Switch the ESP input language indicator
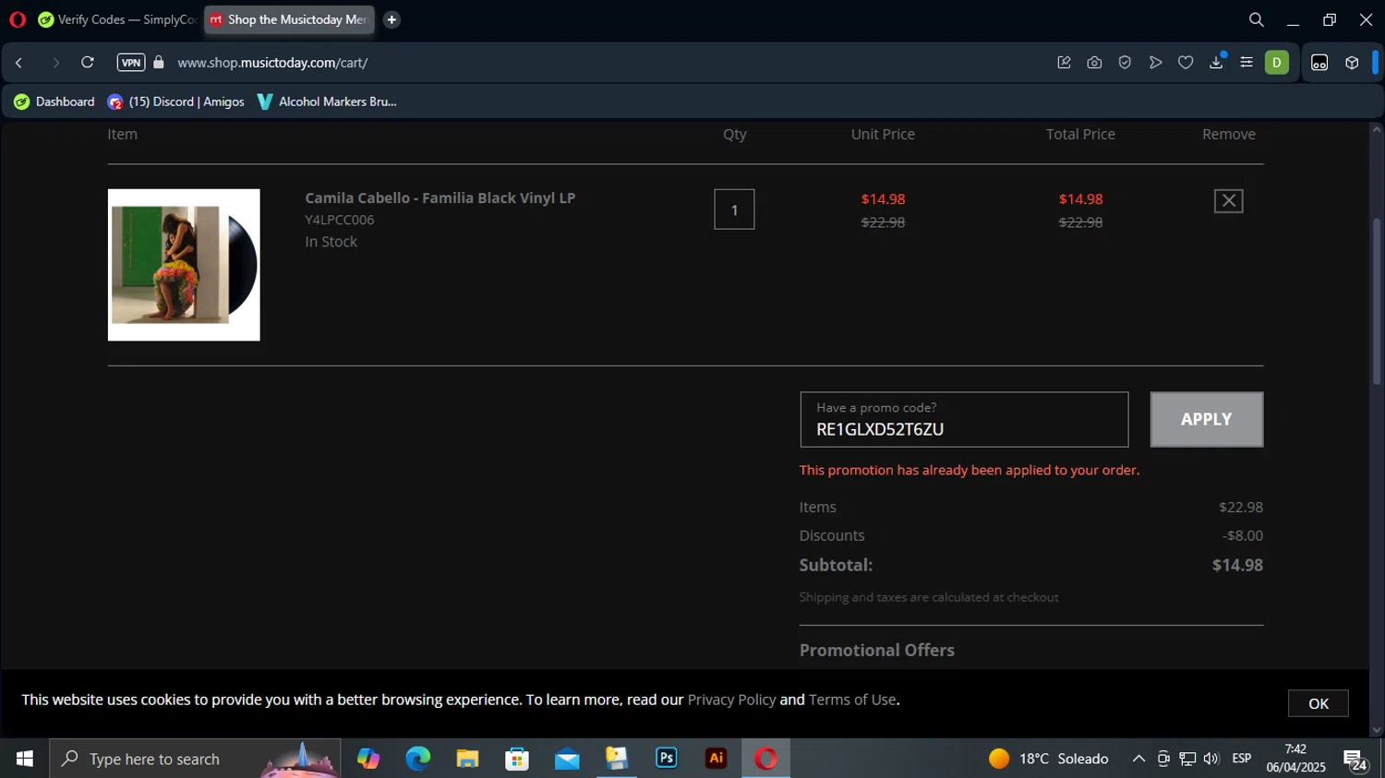The height and width of the screenshot is (778, 1385). [x=1242, y=759]
